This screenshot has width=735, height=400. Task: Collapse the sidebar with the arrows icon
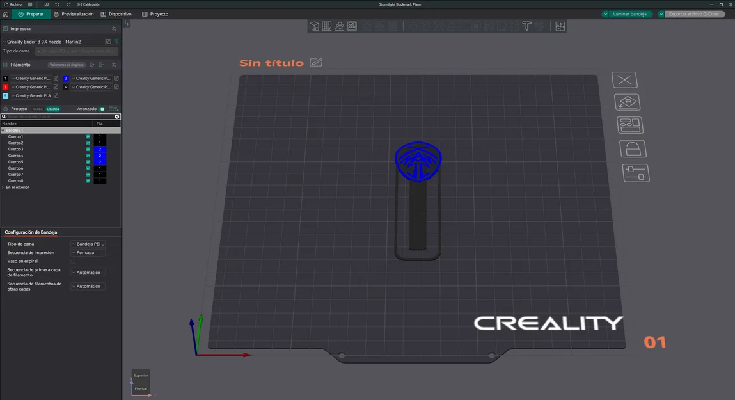pyautogui.click(x=127, y=23)
